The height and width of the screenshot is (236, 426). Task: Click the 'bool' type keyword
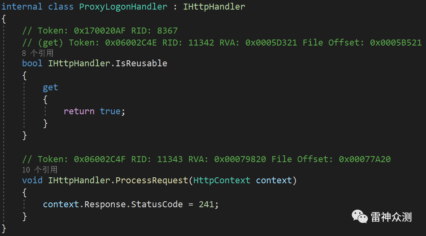pyautogui.click(x=32, y=63)
